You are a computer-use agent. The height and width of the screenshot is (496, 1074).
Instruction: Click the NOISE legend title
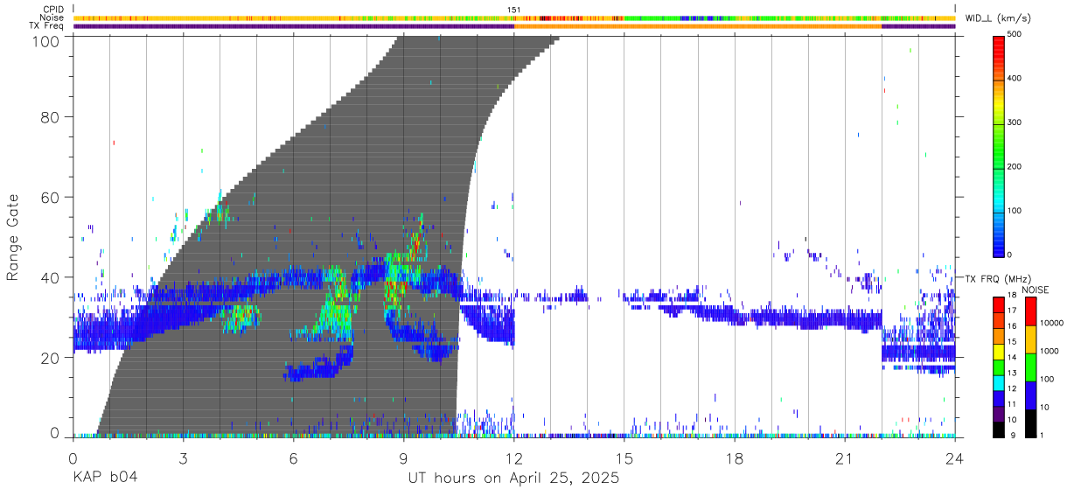coord(1036,290)
